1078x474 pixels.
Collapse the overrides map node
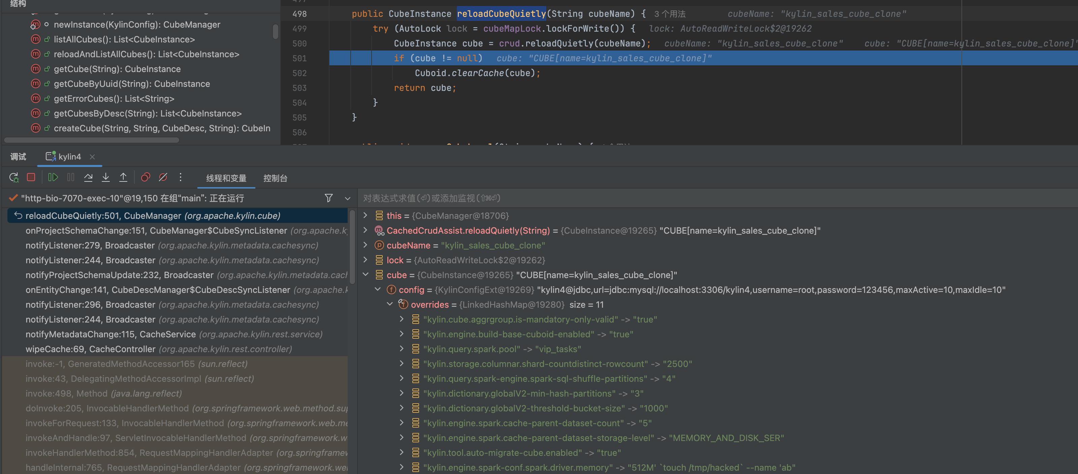click(x=390, y=304)
